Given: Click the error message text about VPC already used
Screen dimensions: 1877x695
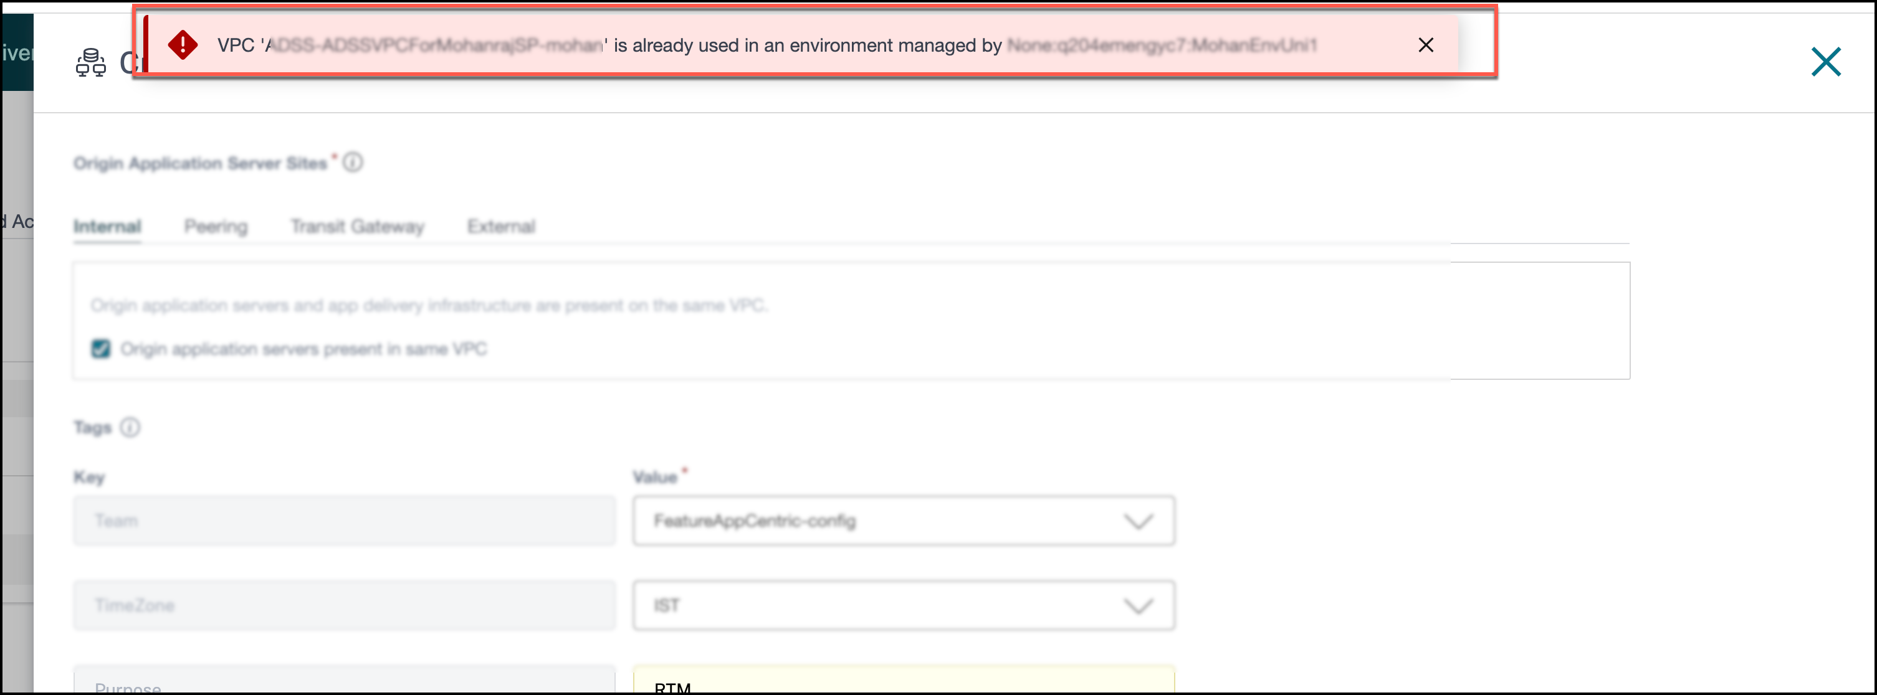Looking at the screenshot, I should pos(767,45).
